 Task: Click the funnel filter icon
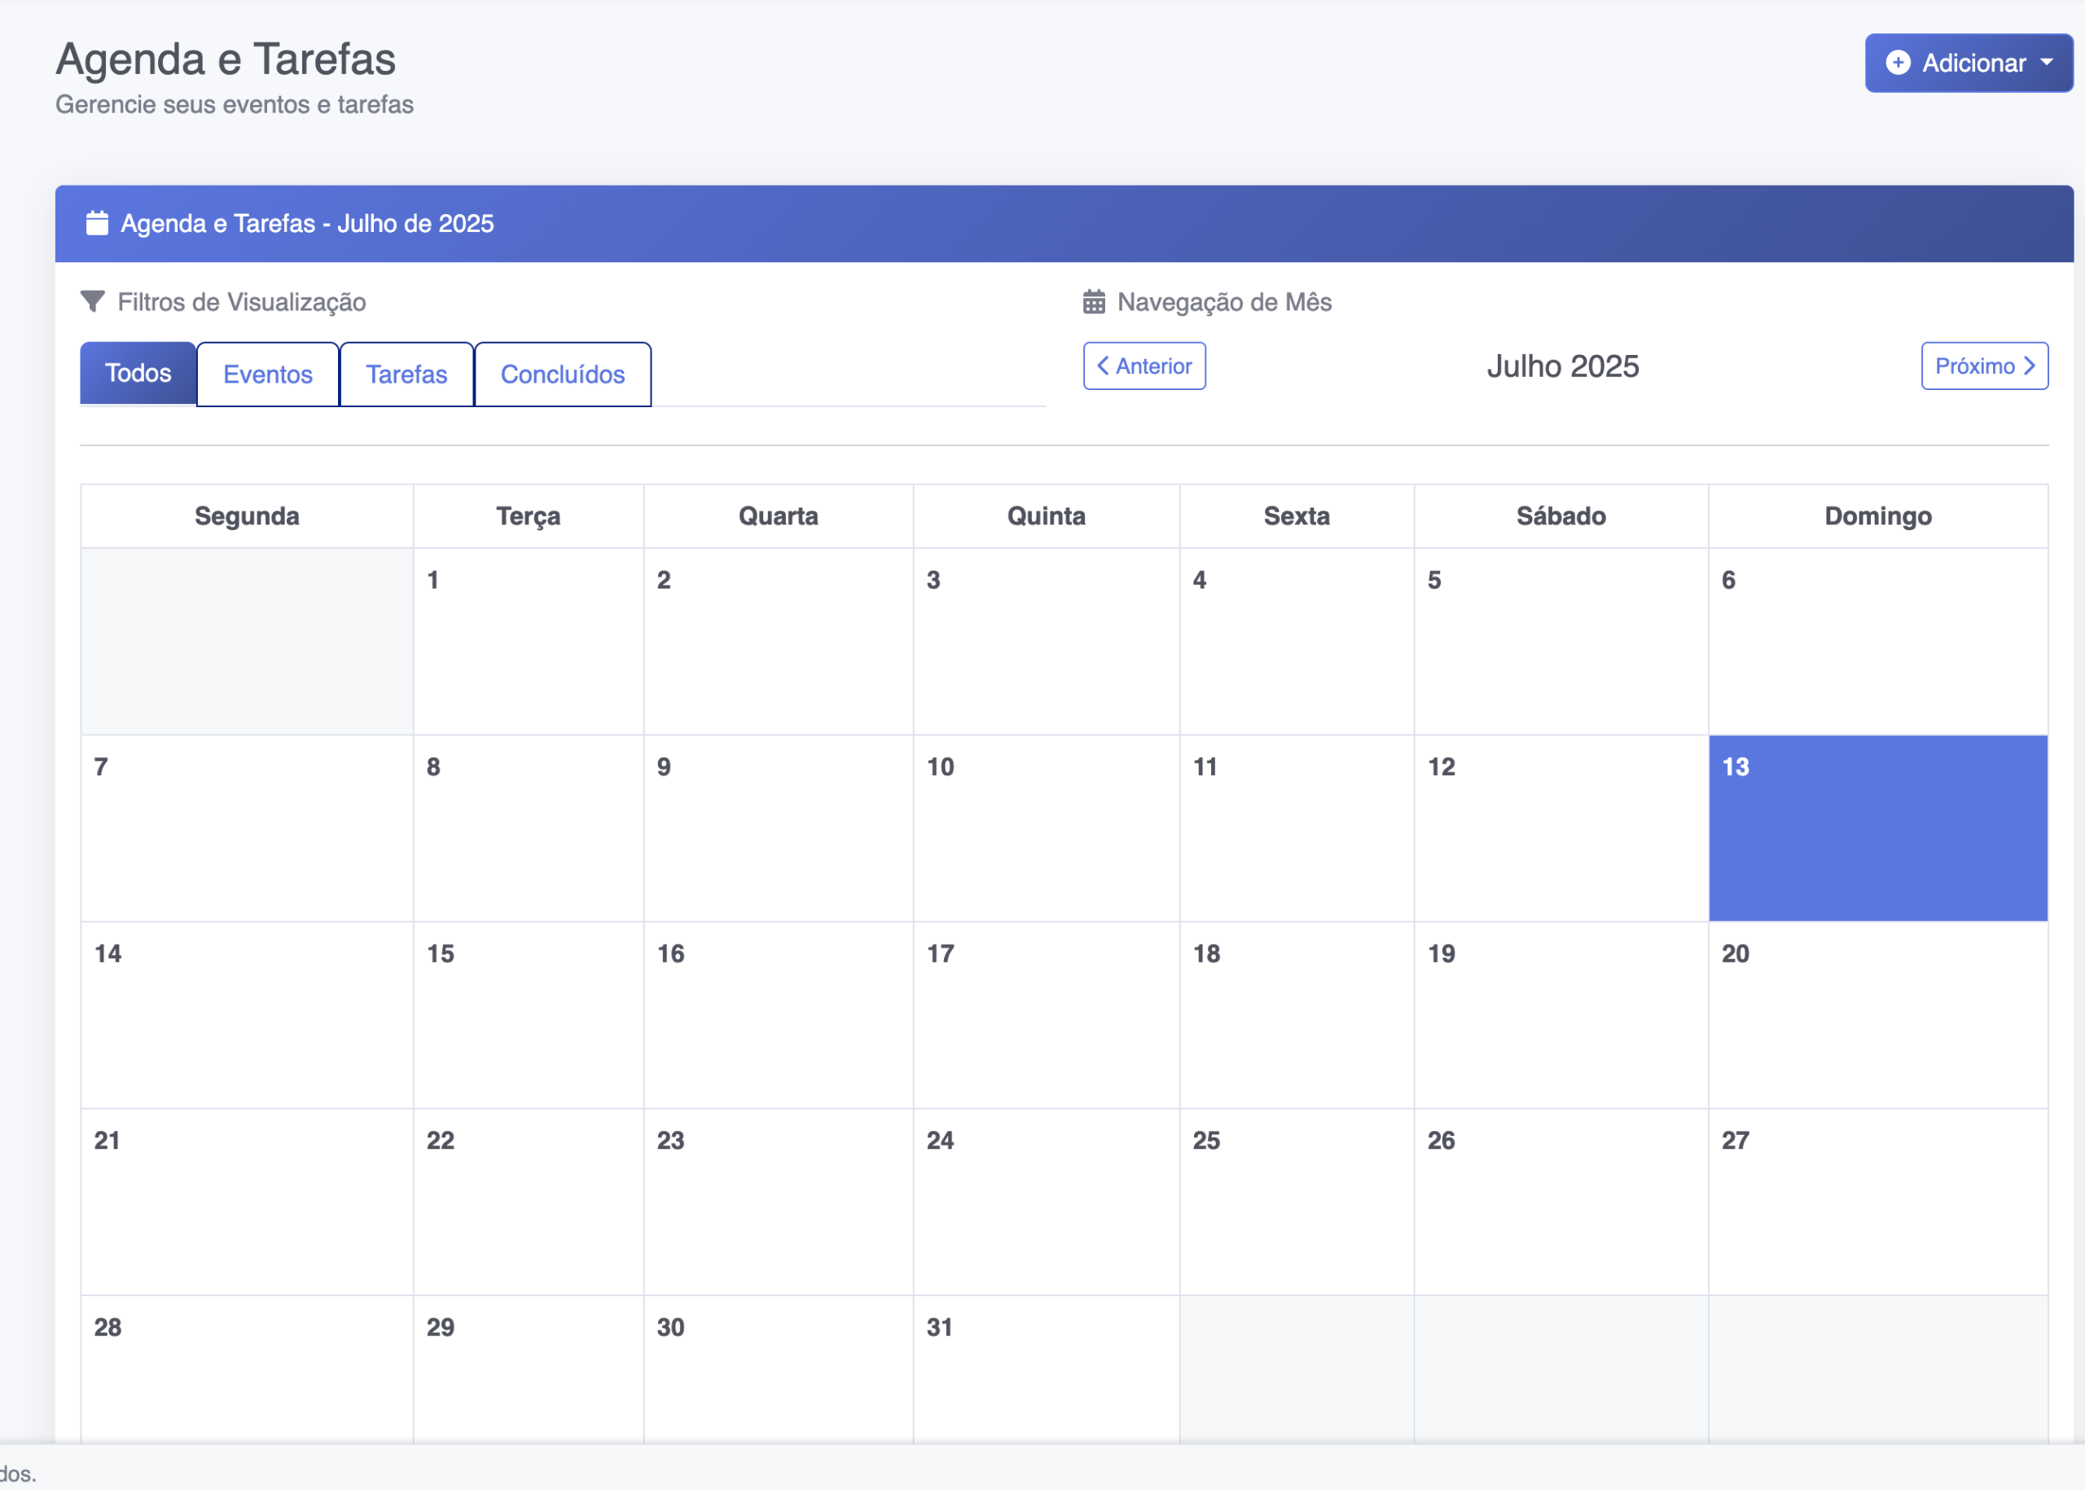tap(93, 301)
